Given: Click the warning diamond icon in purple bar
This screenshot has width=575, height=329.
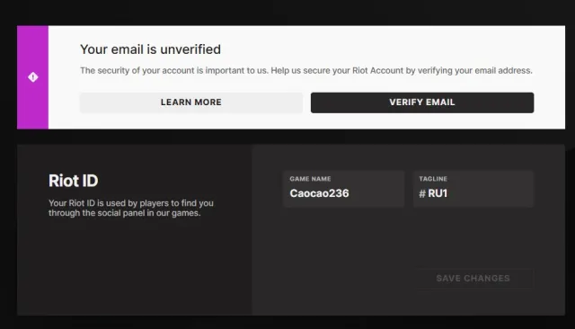Looking at the screenshot, I should point(33,77).
